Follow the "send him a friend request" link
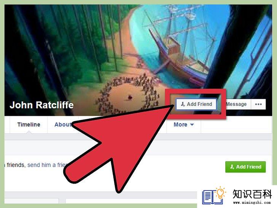This screenshot has height=208, width=277. [x=47, y=165]
